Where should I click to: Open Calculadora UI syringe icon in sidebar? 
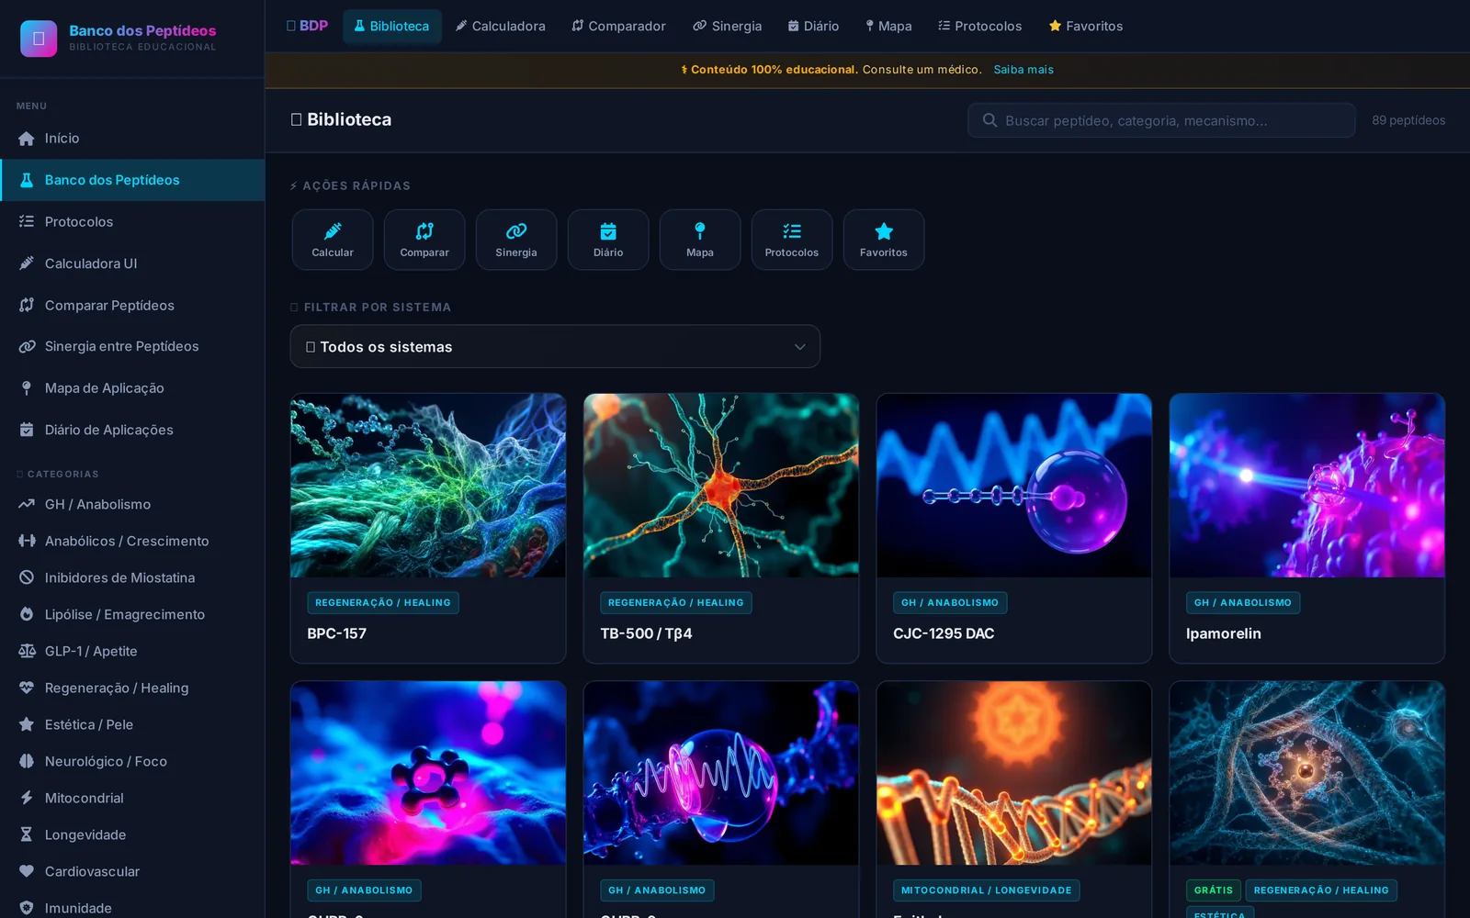pos(27,263)
